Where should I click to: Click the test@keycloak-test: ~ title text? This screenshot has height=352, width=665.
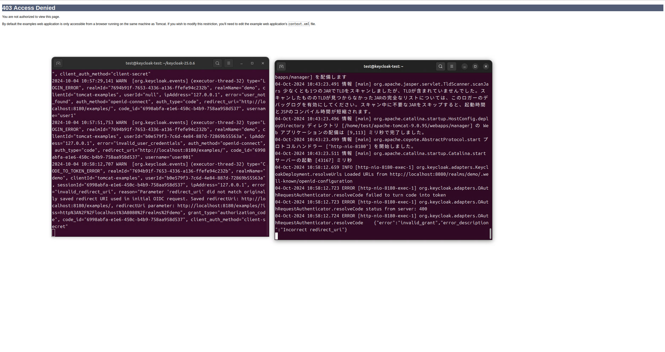click(383, 66)
